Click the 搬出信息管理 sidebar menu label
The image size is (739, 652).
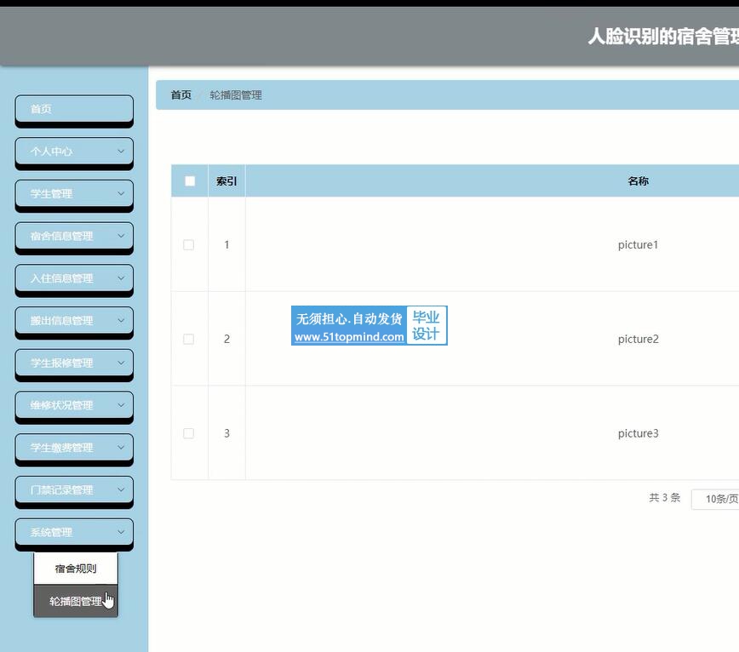[62, 321]
